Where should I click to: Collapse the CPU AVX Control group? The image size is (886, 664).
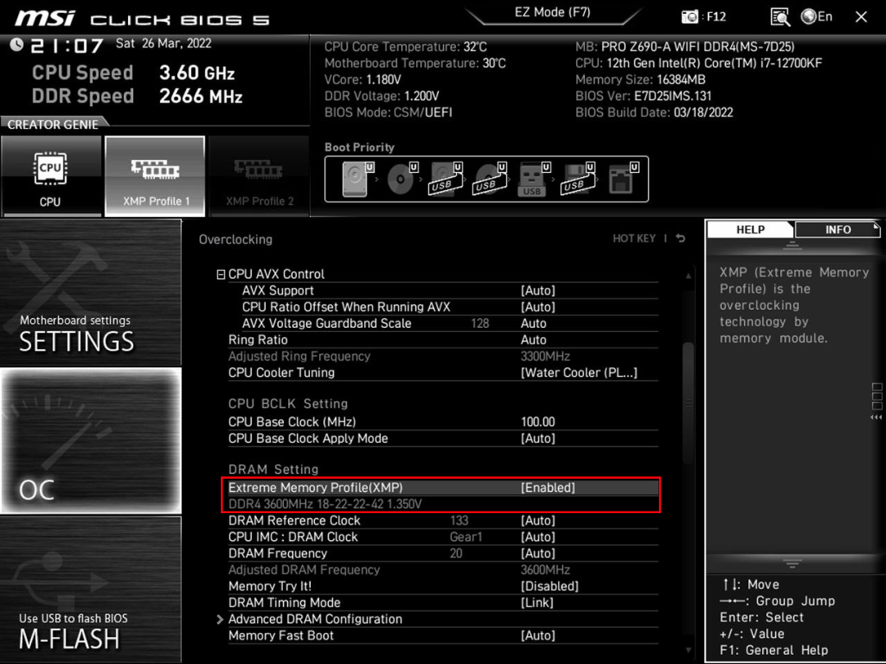click(x=221, y=275)
